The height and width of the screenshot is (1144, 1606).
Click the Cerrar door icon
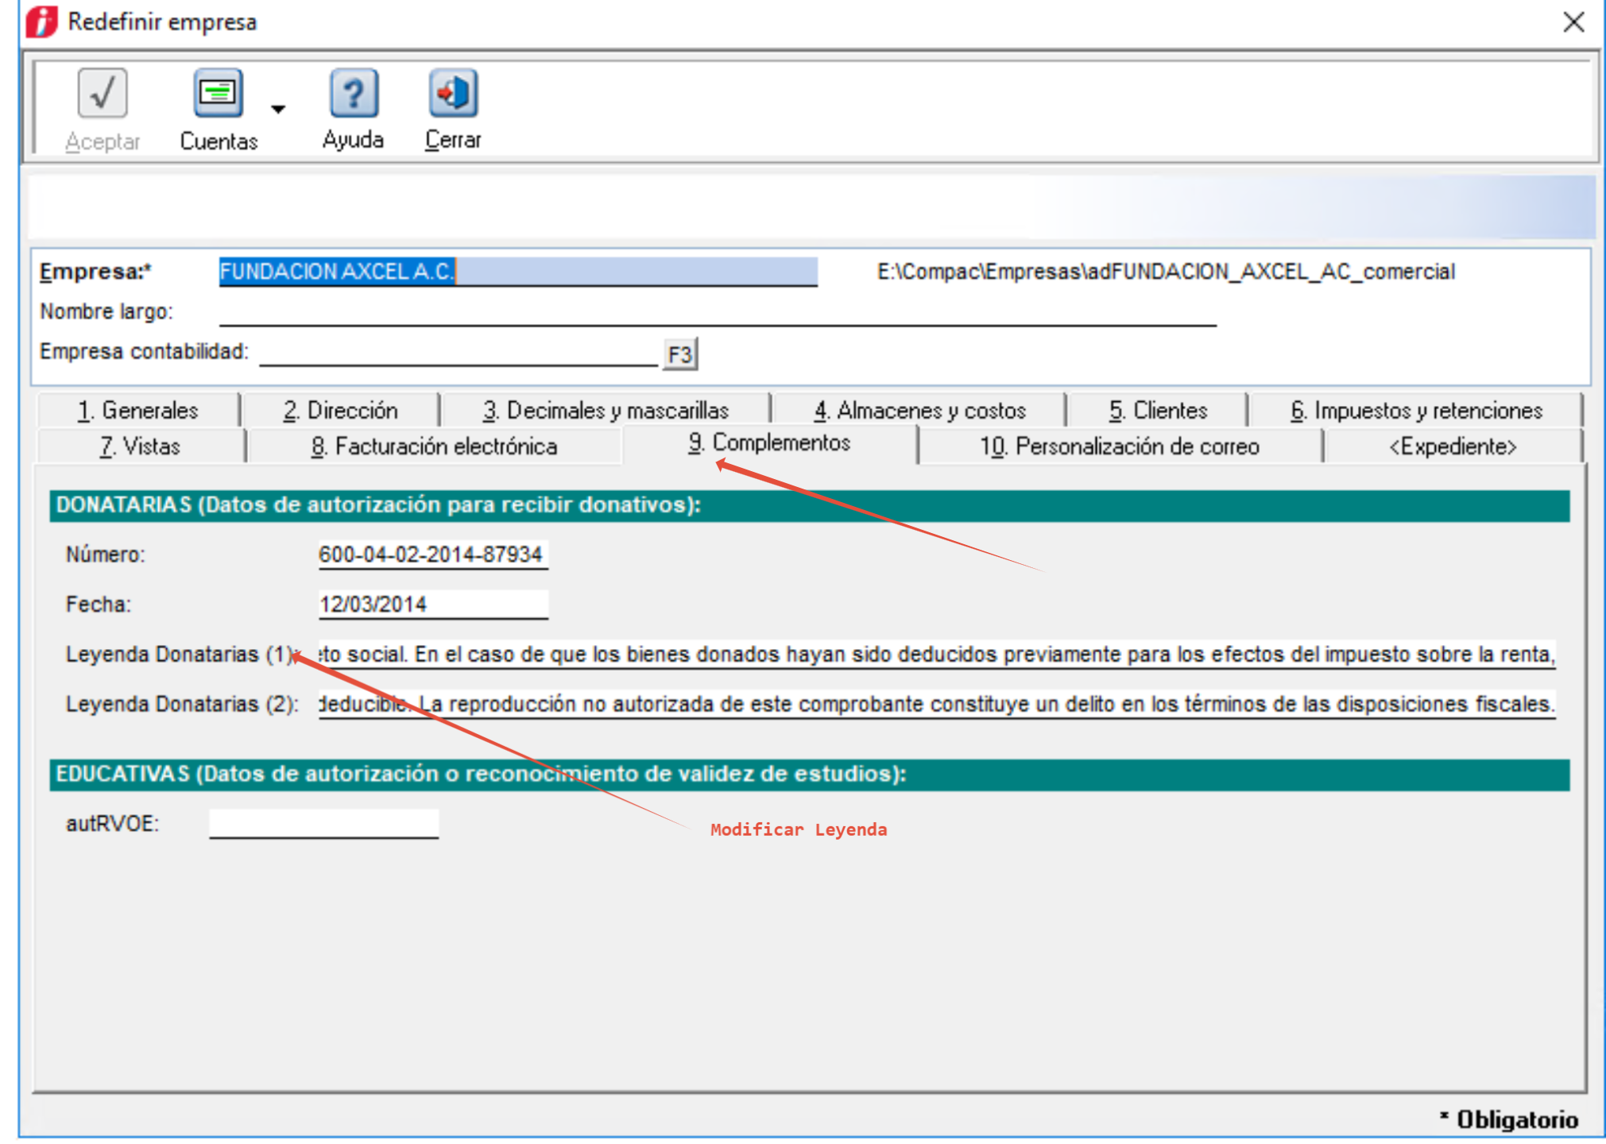[453, 95]
